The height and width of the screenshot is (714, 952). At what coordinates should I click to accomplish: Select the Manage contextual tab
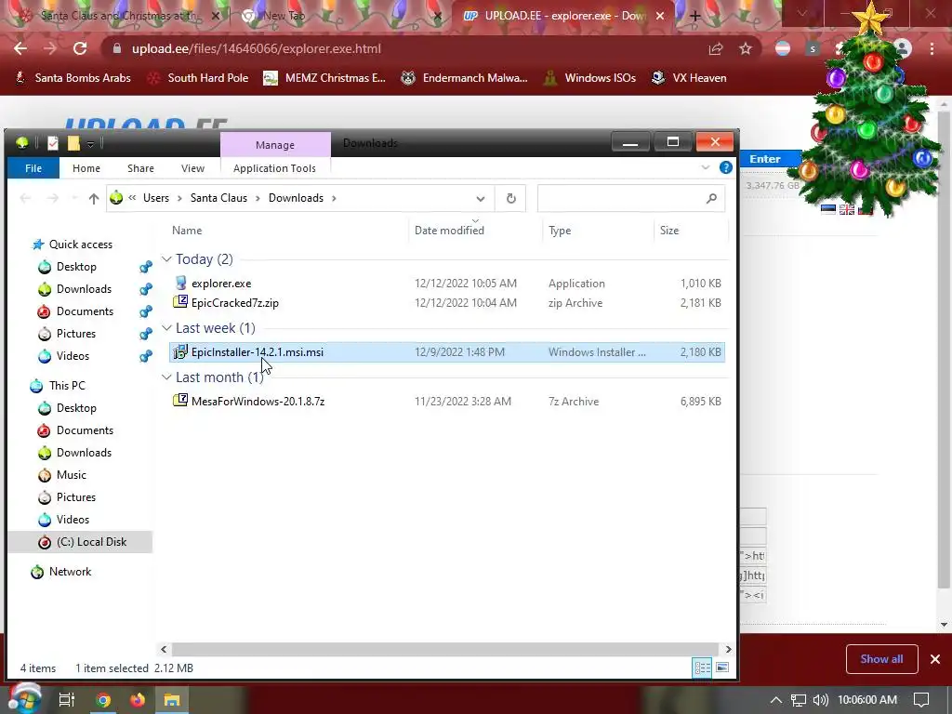(x=275, y=144)
